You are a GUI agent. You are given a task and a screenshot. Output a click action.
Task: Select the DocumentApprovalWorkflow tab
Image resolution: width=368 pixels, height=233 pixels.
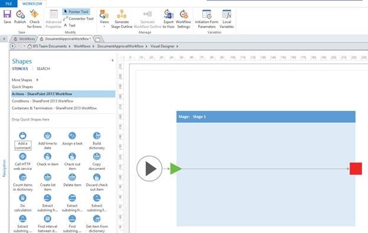tap(66, 39)
